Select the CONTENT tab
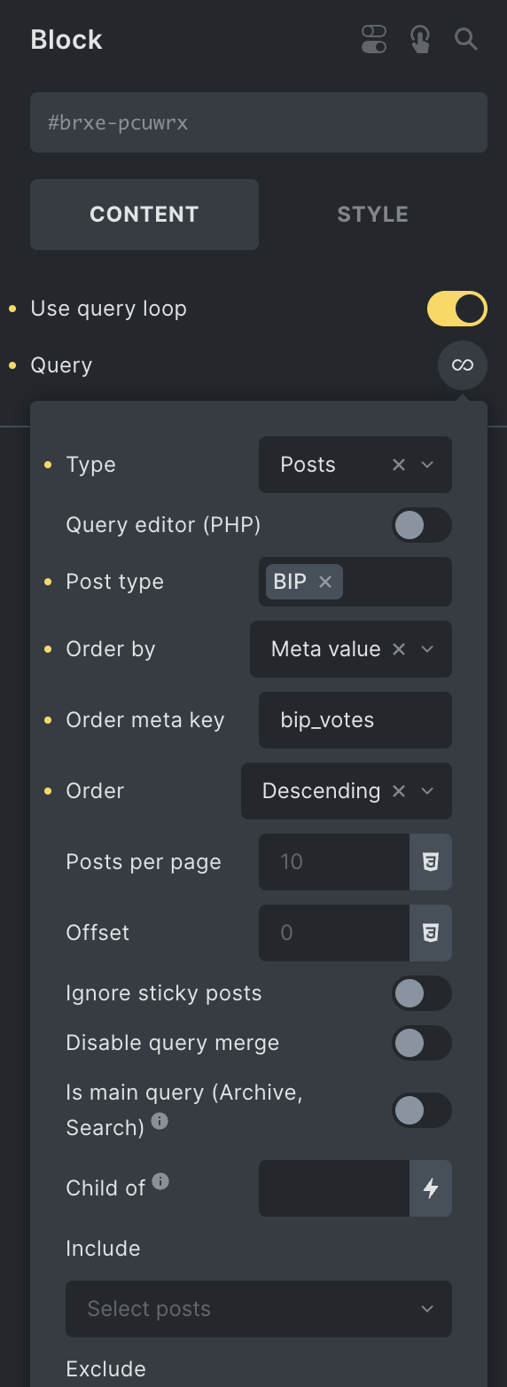Viewport: 507px width, 1387px height. pyautogui.click(x=144, y=215)
